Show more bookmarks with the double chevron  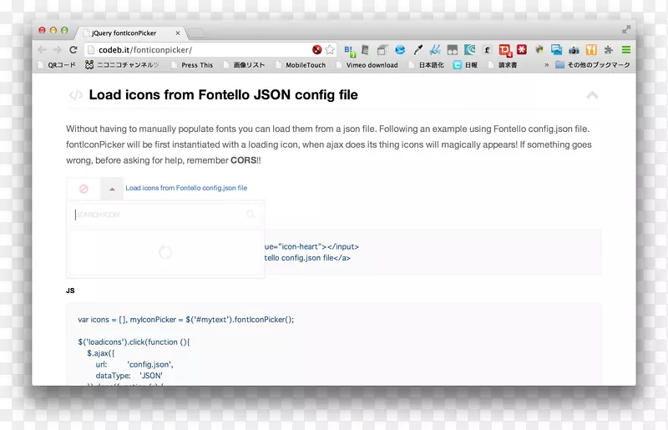tap(547, 65)
